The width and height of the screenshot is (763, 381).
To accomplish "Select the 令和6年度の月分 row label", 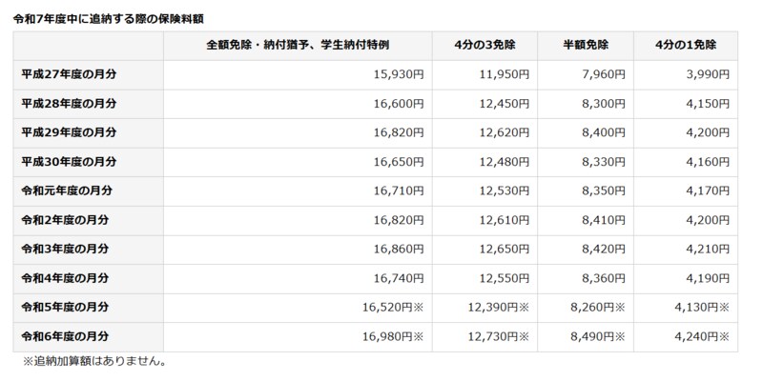I will click(65, 336).
